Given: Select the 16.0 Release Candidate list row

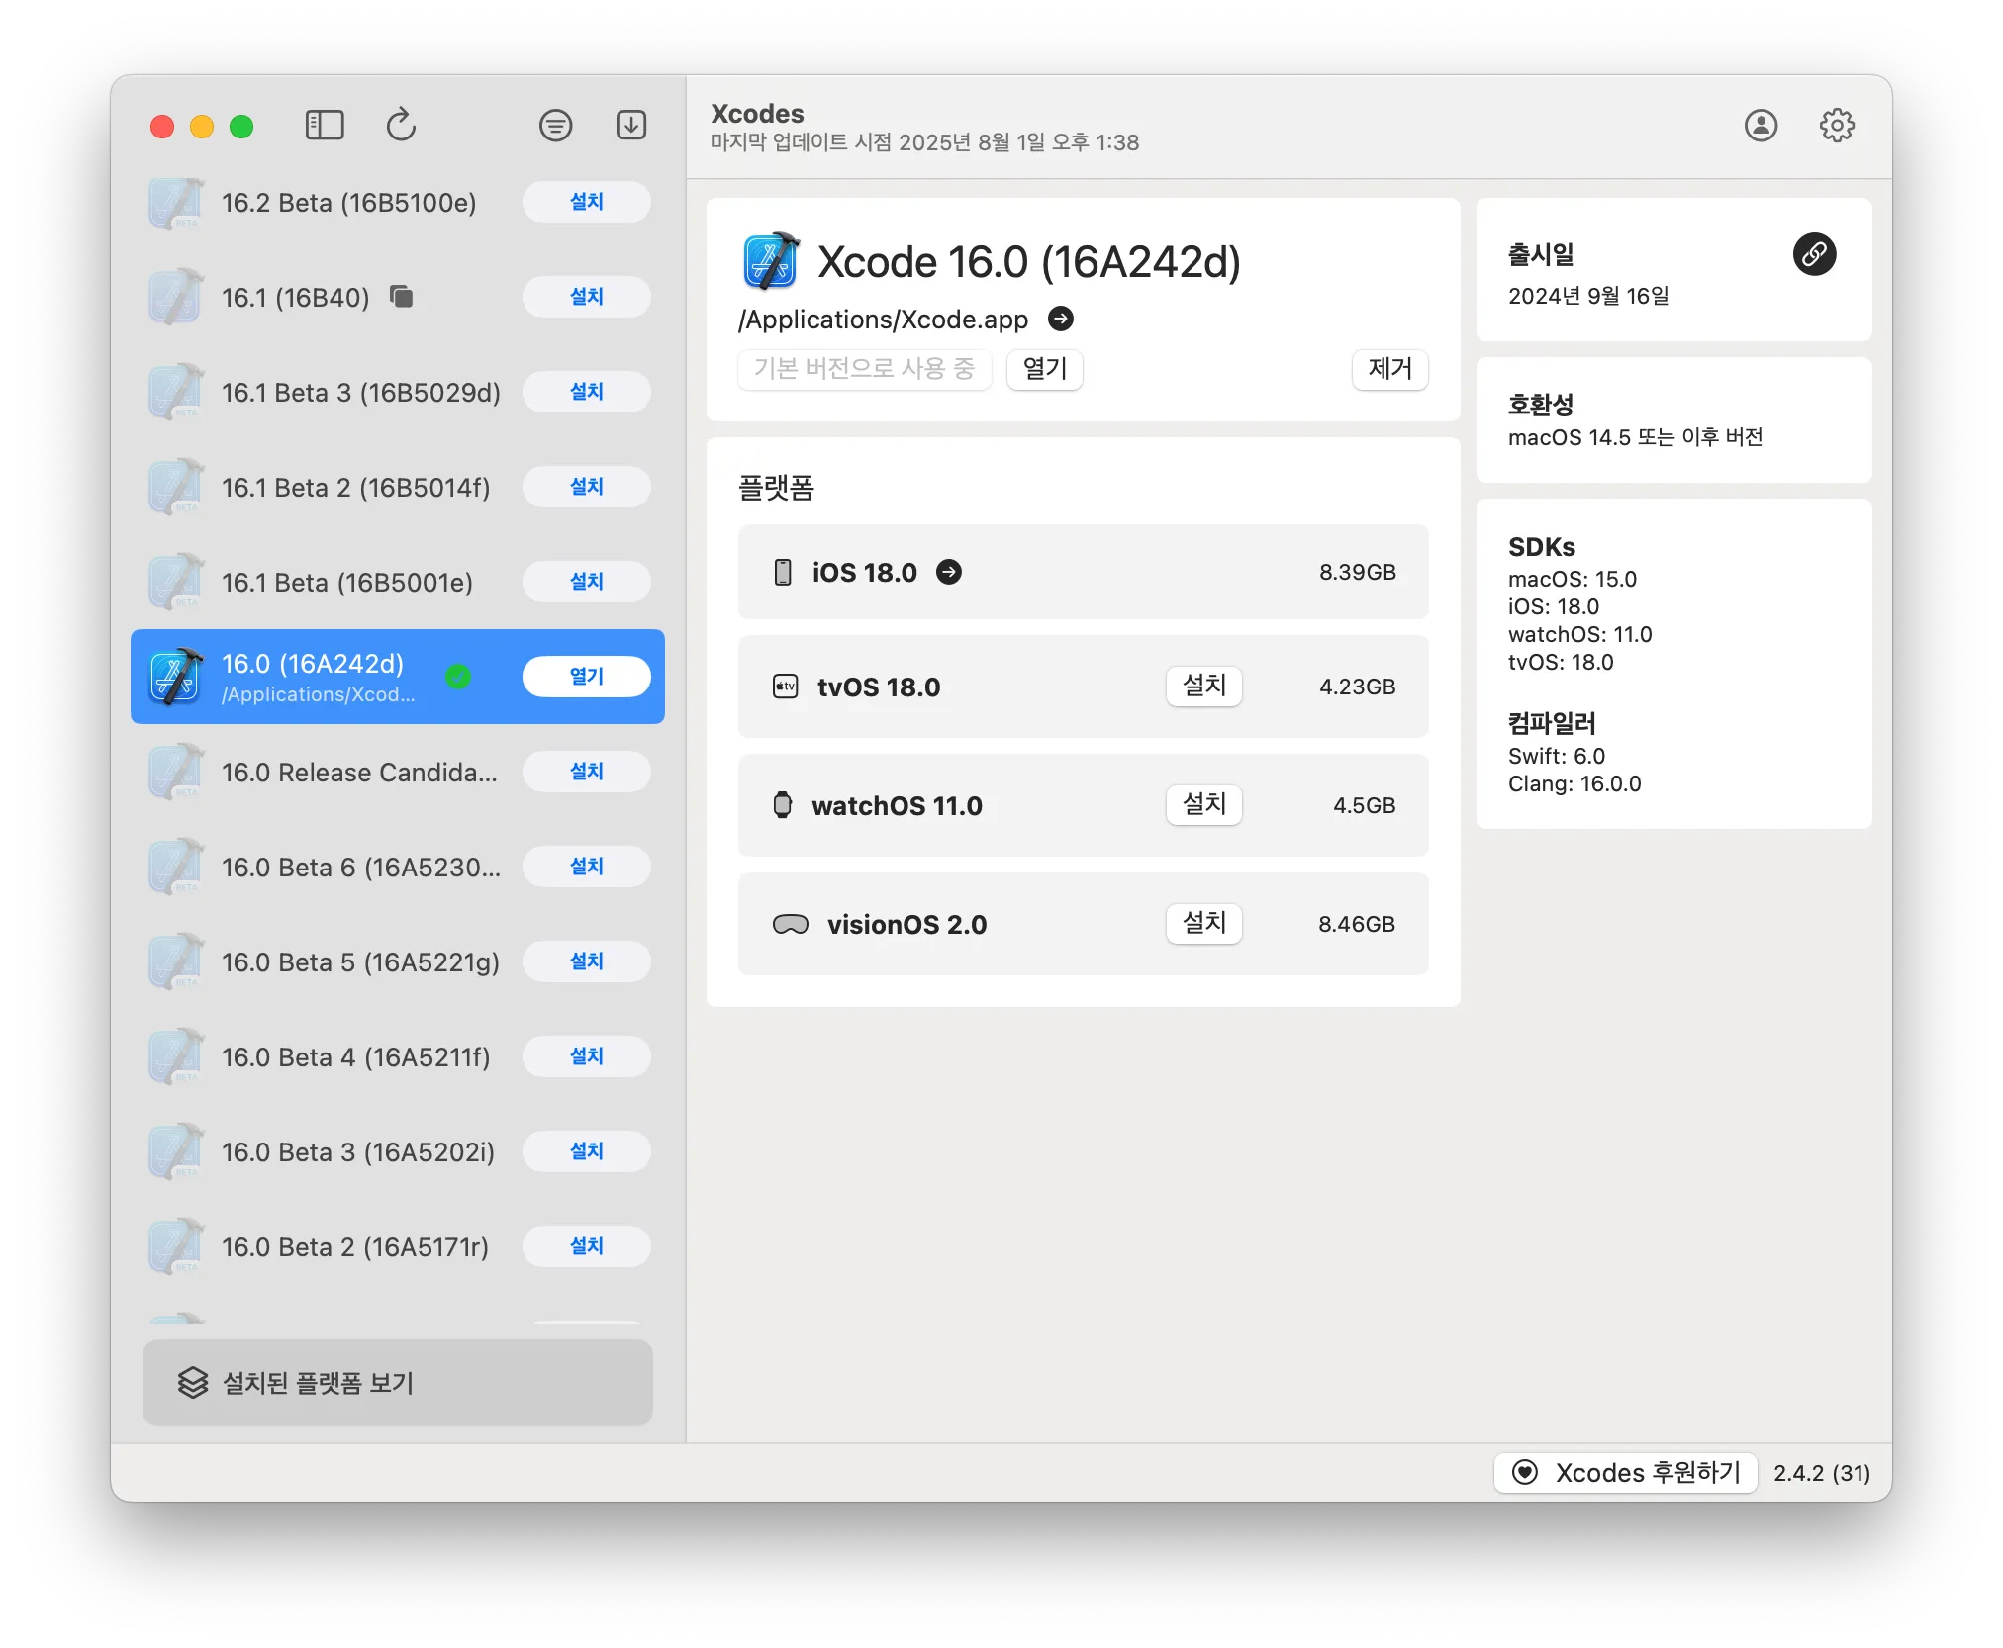Looking at the screenshot, I should 358,773.
